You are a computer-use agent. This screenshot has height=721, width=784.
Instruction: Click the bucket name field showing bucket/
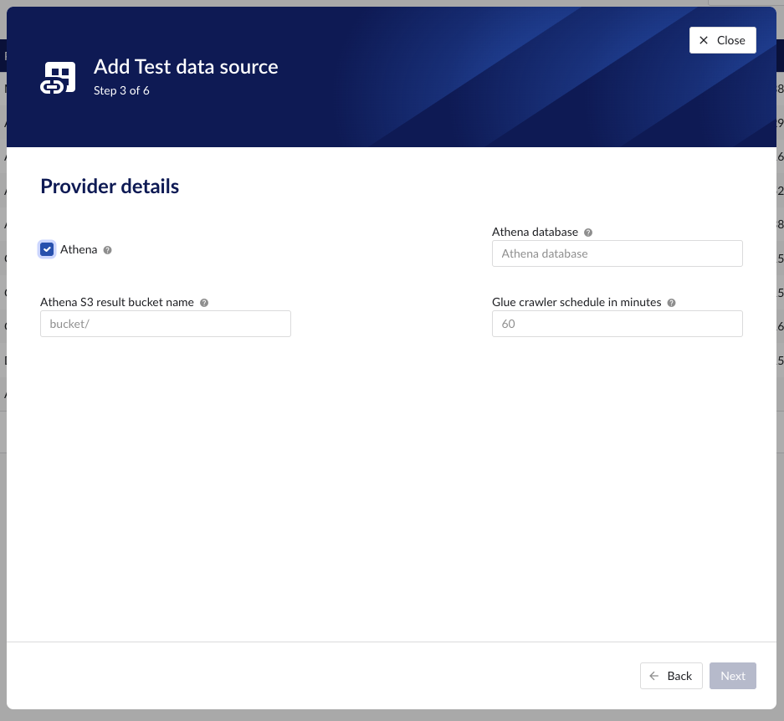[x=165, y=323]
